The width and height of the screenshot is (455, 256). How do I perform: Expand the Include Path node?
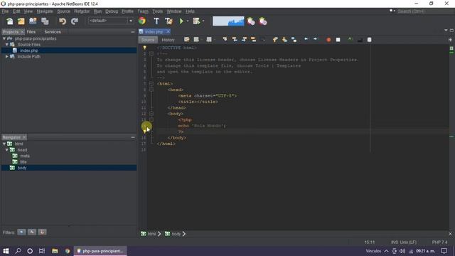click(7, 57)
